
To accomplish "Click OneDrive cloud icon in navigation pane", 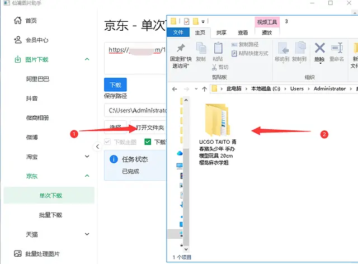I will [x=180, y=153].
